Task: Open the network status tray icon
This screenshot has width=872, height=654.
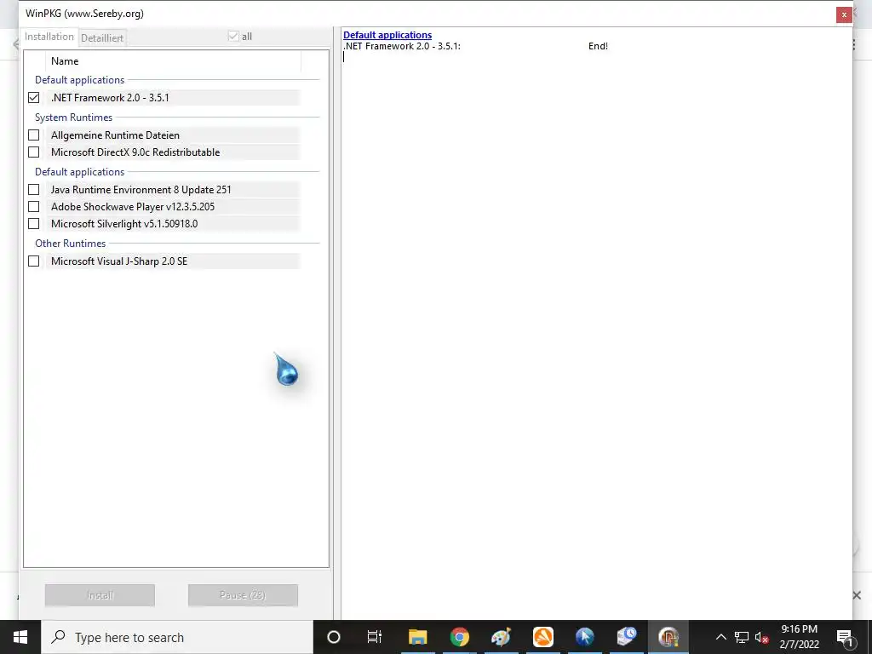Action: tap(742, 637)
